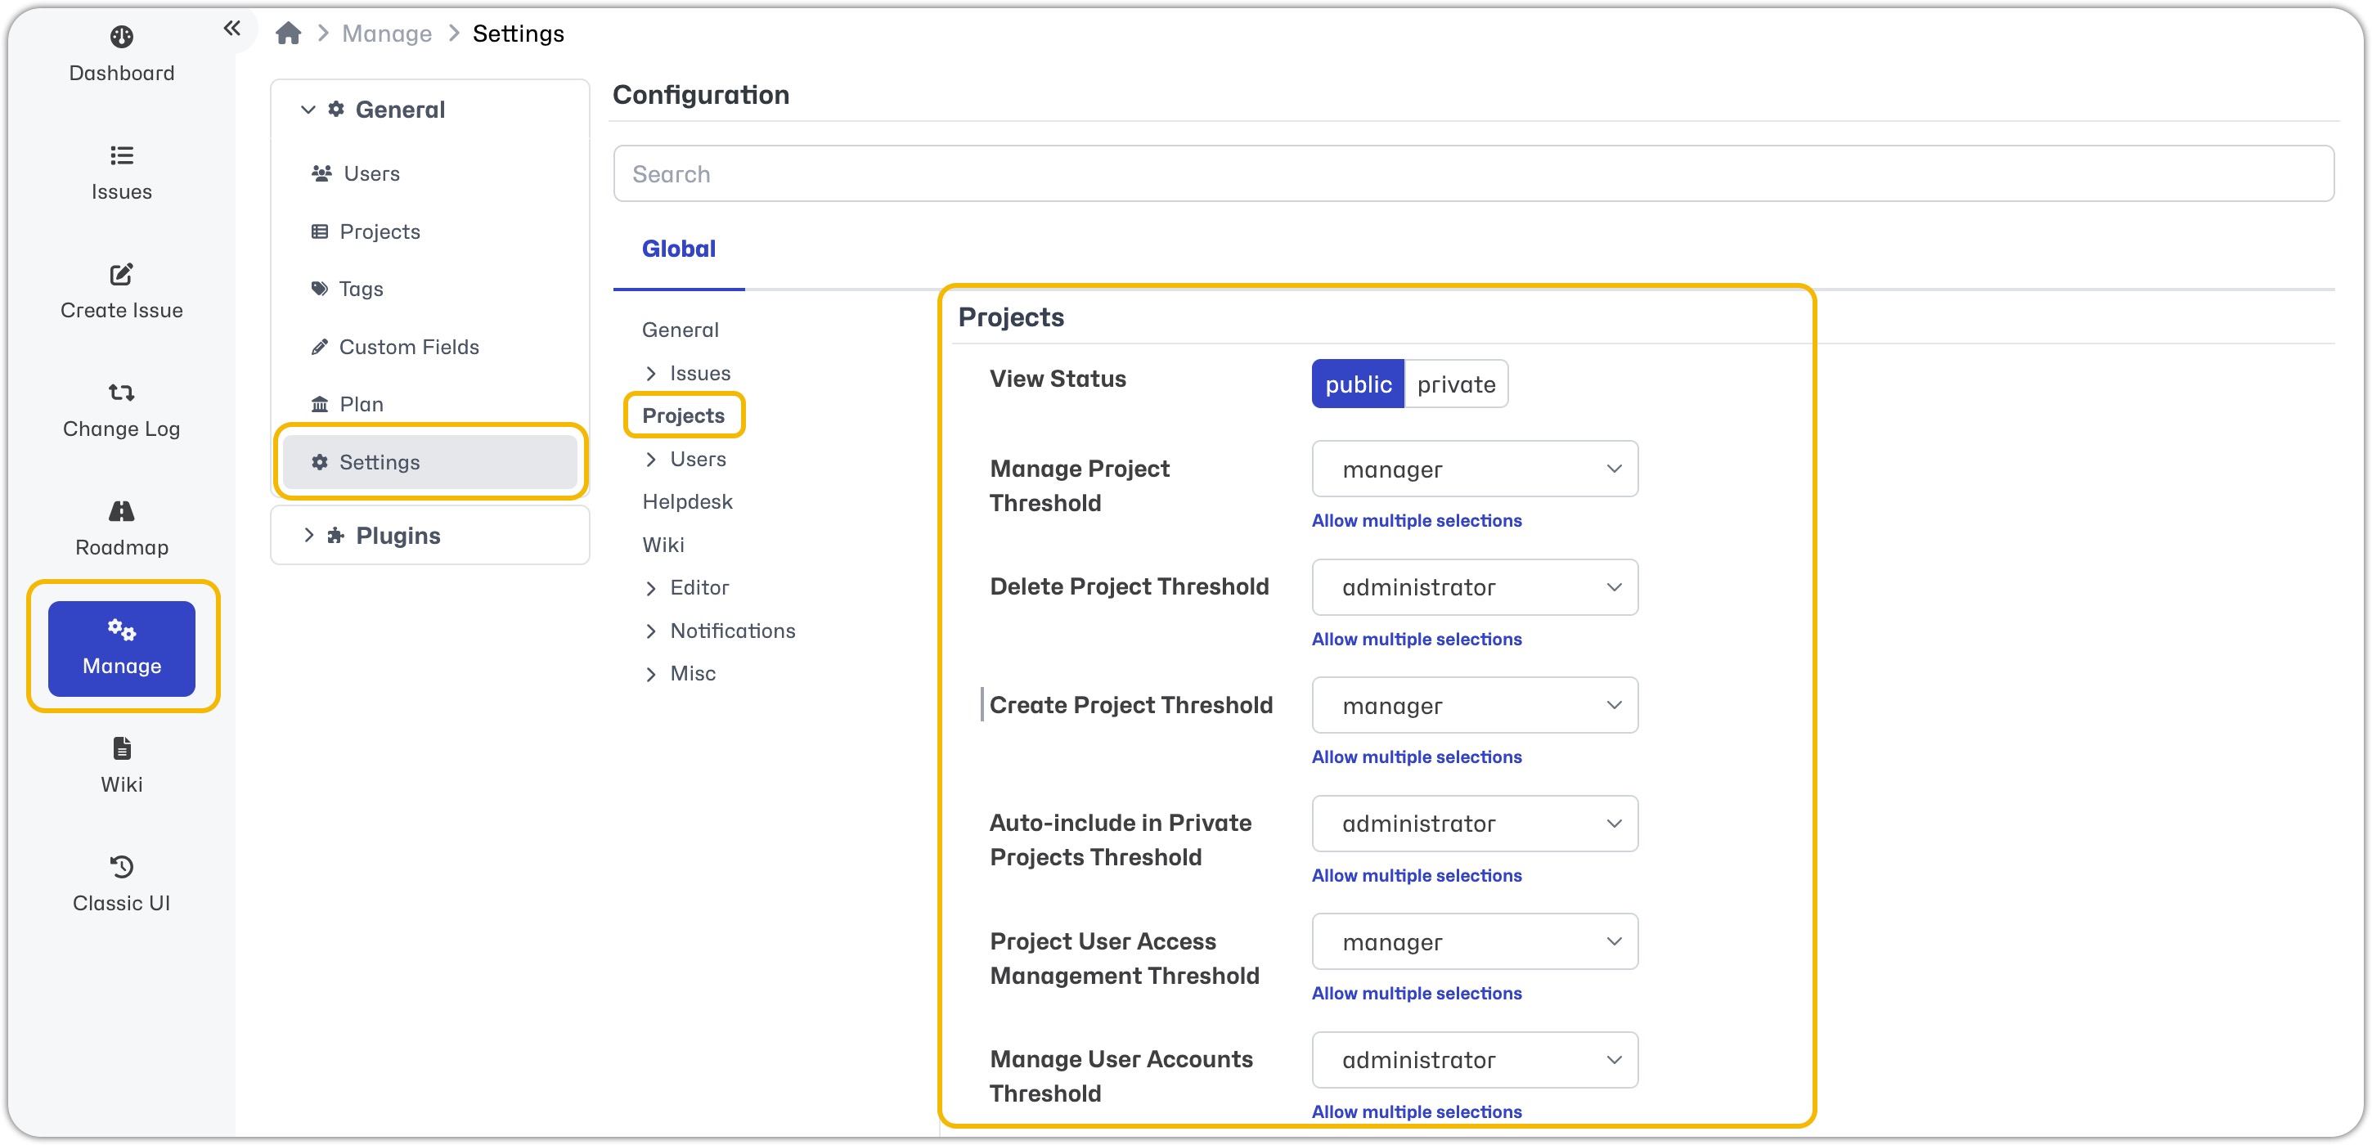Open Plan in the General menu
This screenshot has height=1145, width=2372.
pyautogui.click(x=362, y=404)
